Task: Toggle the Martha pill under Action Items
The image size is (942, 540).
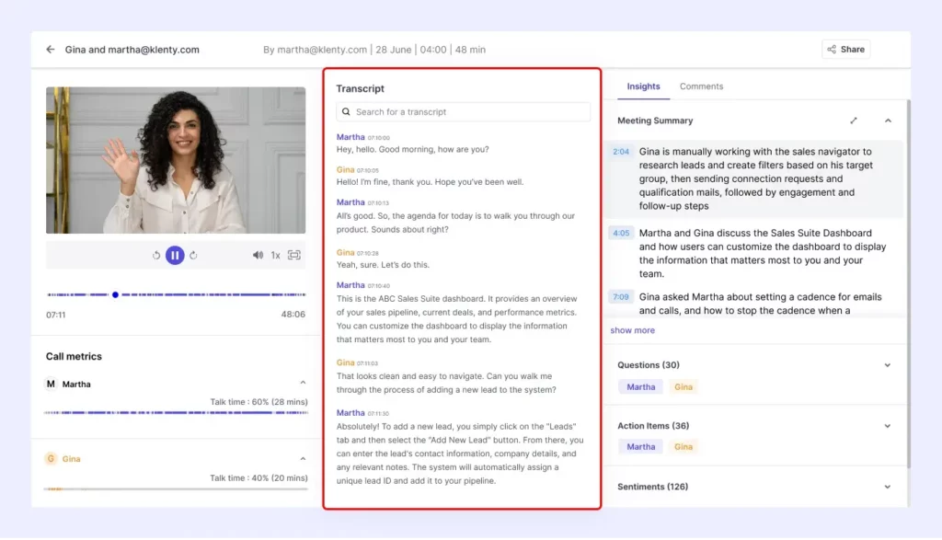Action: (640, 446)
